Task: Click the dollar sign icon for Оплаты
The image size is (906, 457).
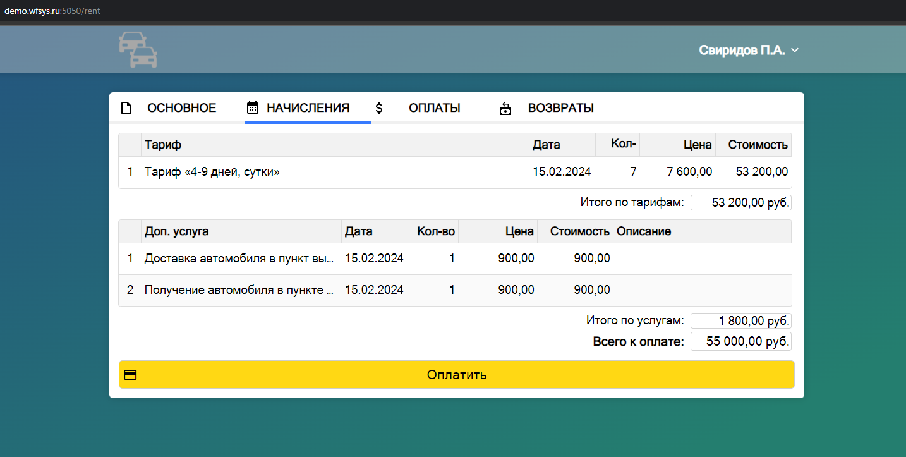Action: coord(379,108)
